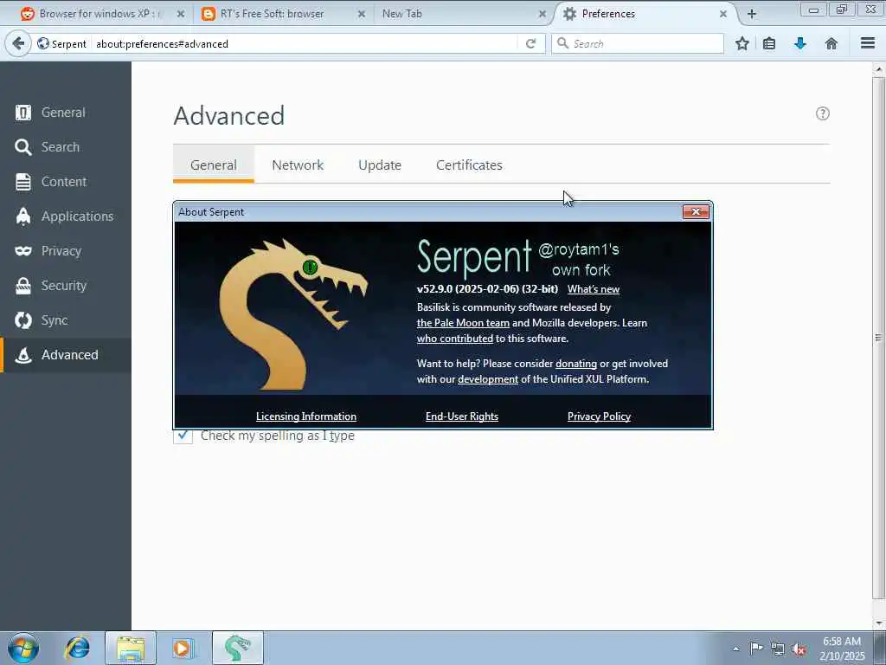Click the page vertical scrollbar
Screen dimensions: 886x665
pos(878,338)
